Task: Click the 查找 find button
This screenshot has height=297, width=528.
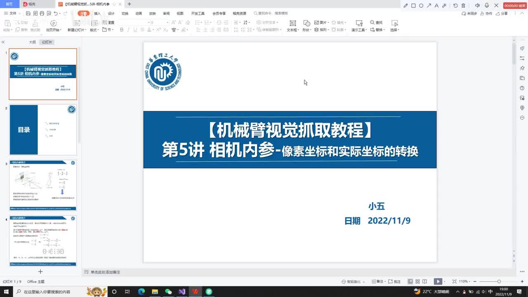Action: 376,23
